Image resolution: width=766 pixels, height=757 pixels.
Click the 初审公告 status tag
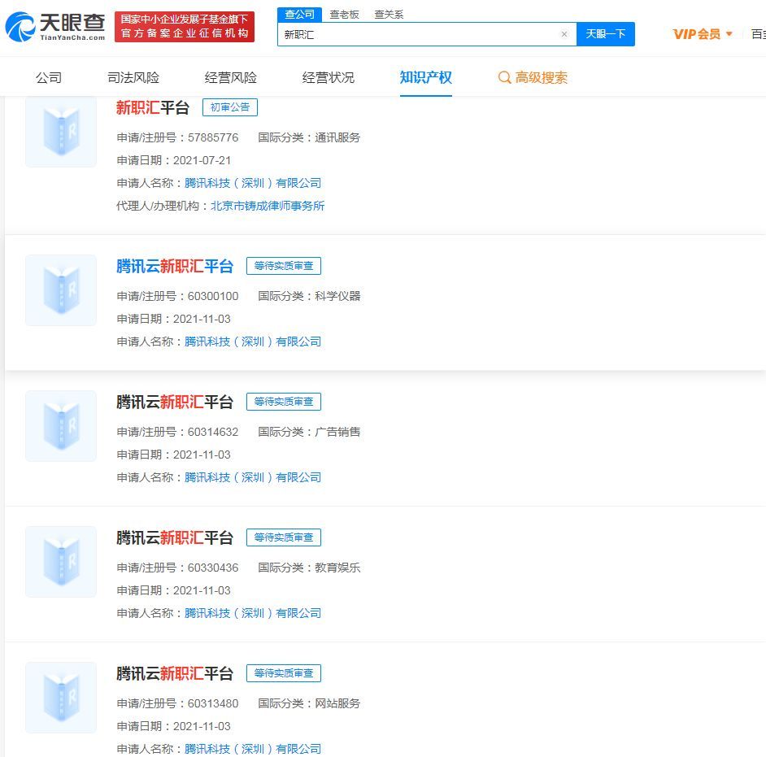(x=229, y=107)
